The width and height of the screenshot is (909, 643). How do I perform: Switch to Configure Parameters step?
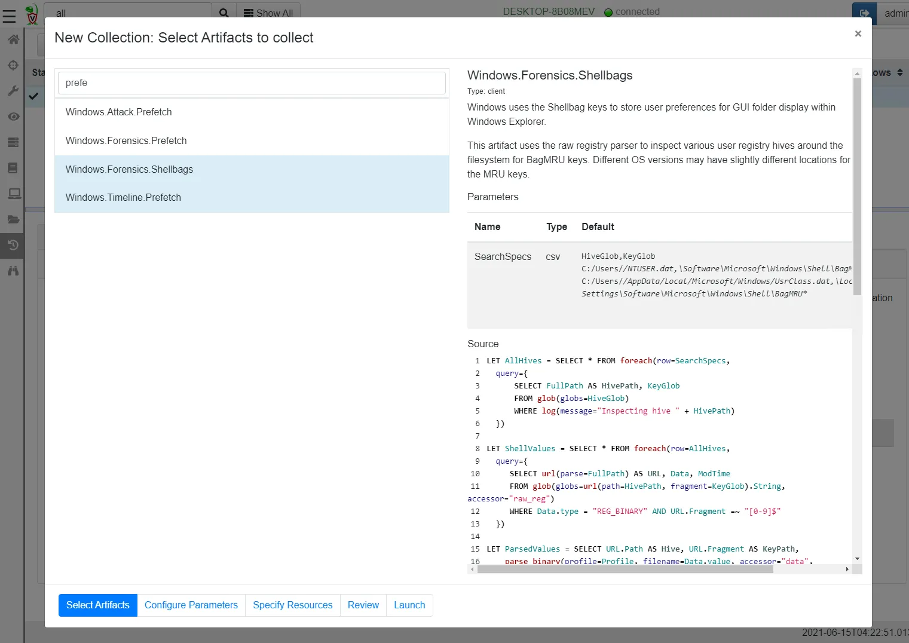(191, 605)
